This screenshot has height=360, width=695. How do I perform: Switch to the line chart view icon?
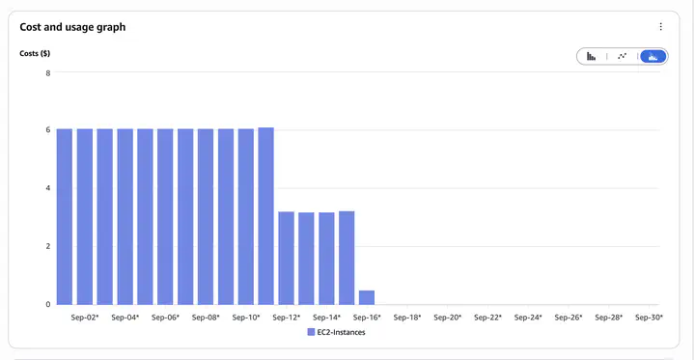click(623, 56)
